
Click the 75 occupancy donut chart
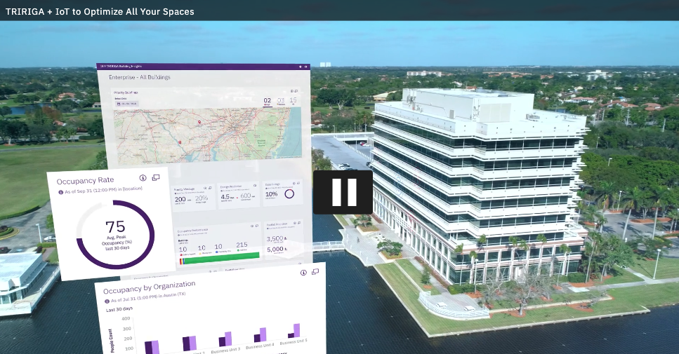coord(115,234)
